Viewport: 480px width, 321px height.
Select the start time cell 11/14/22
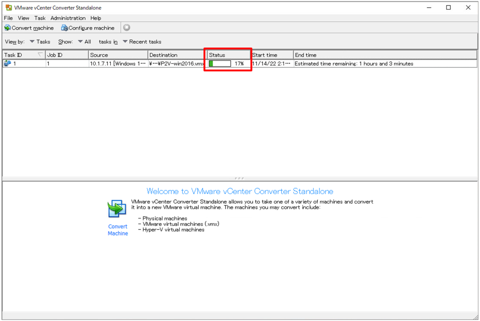(x=272, y=63)
